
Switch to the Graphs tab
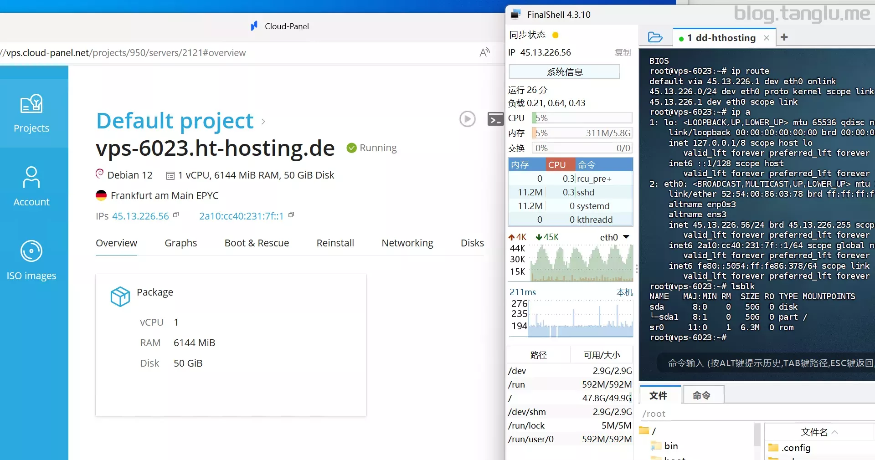click(180, 243)
